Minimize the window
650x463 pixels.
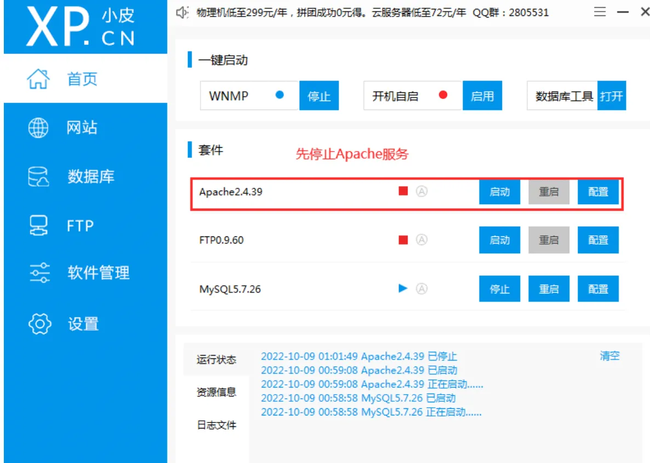point(623,12)
